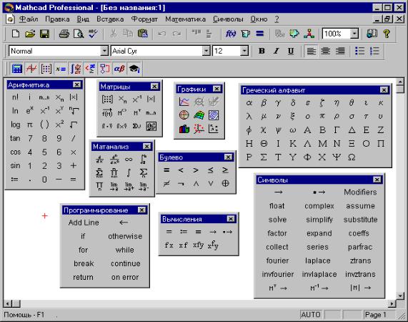The width and height of the screenshot is (408, 322).
Task: Click the horizontal scrollbar right arrow
Action: (392, 303)
